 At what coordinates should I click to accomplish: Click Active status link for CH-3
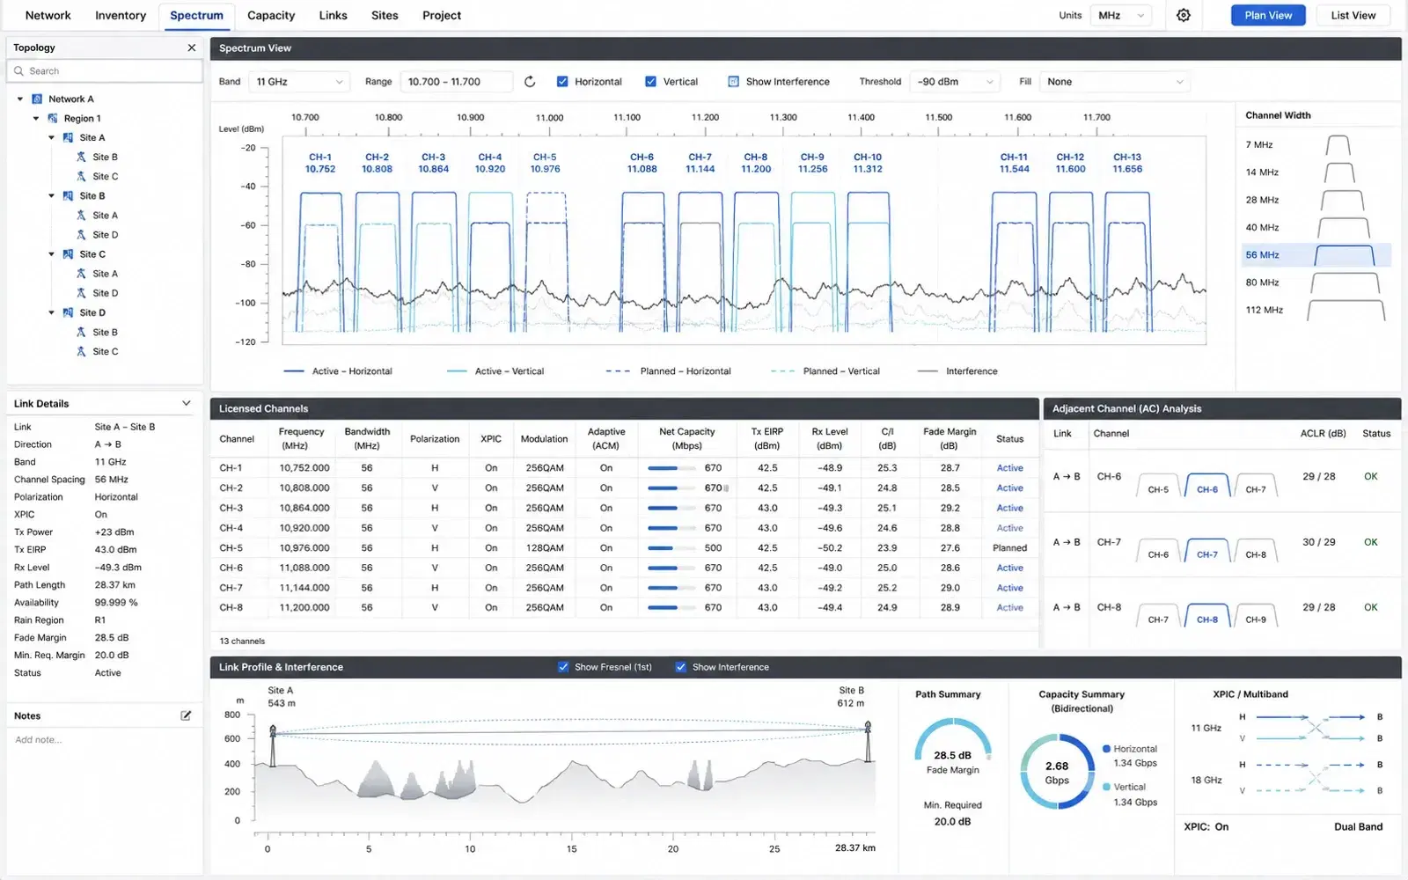[1009, 509]
